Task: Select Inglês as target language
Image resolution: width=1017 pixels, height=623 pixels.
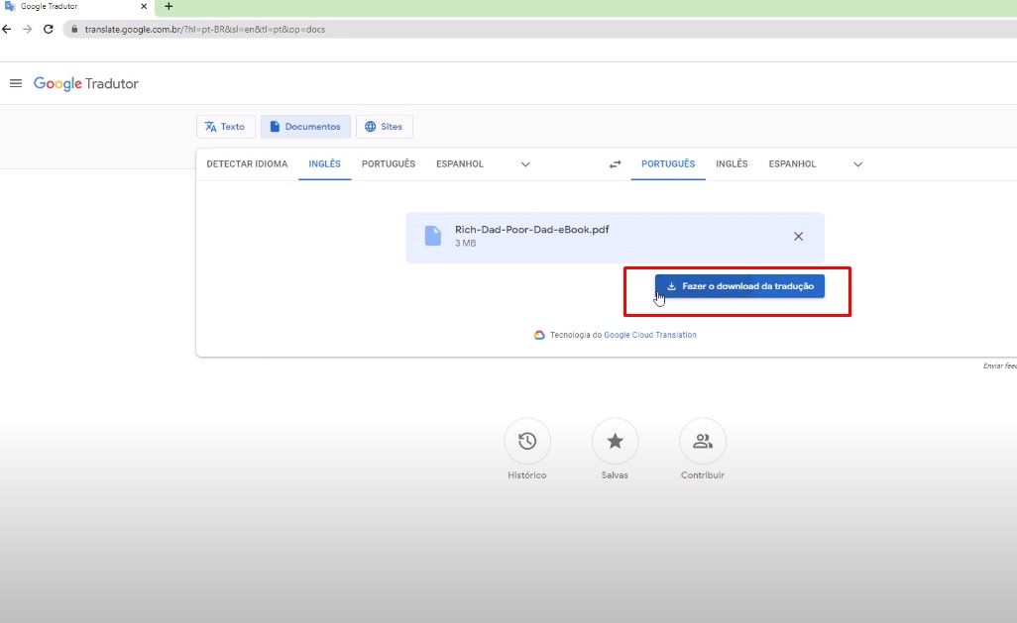Action: 732,164
